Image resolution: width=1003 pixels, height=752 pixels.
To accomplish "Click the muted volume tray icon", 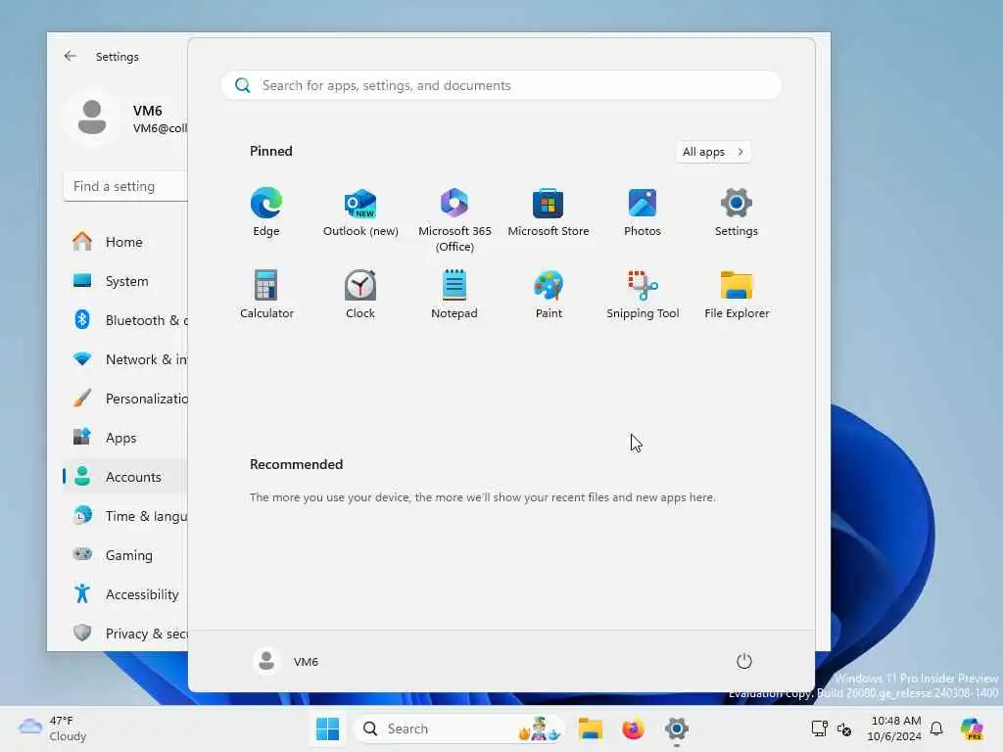I will tap(844, 728).
